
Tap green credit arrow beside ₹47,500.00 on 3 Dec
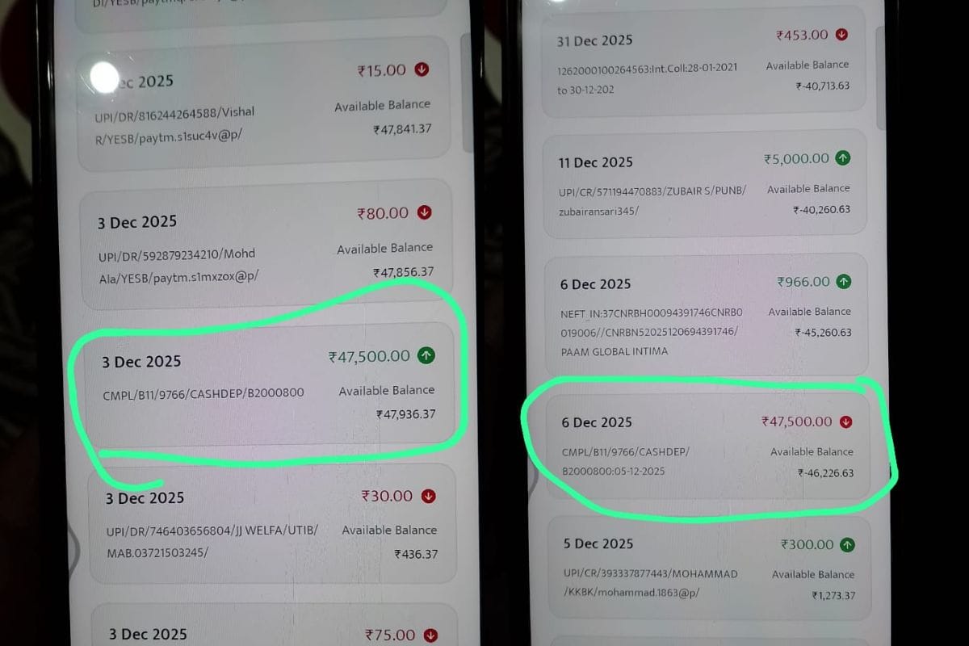click(426, 355)
